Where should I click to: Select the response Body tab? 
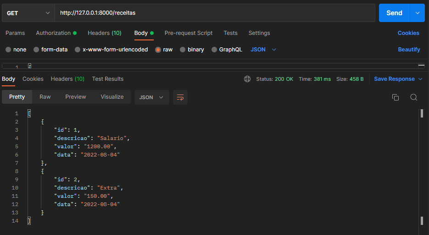[x=8, y=79]
